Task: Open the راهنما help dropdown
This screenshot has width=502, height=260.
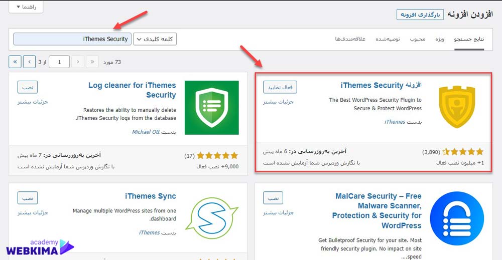Action: tap(26, 7)
